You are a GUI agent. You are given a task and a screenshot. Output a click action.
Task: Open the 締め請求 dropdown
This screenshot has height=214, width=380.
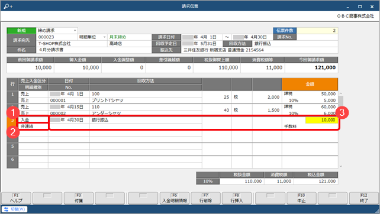(75, 31)
